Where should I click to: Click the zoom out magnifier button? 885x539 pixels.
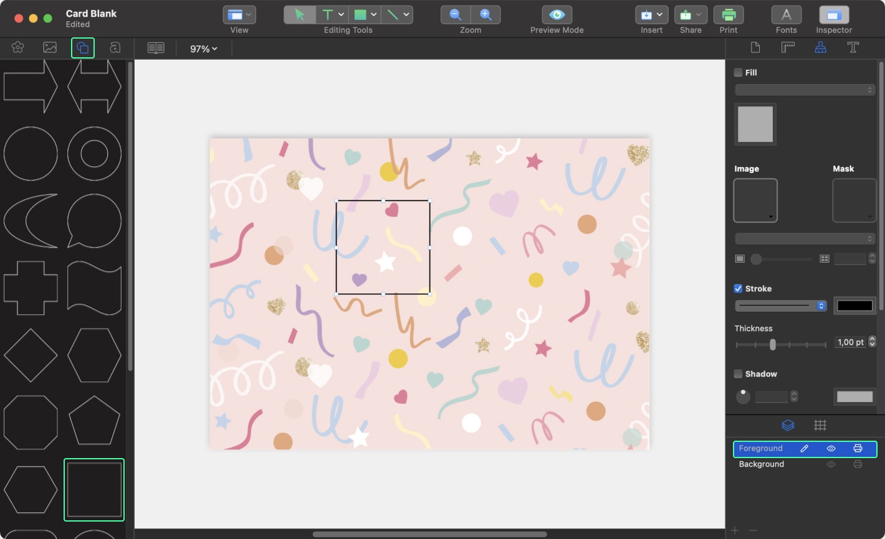pos(456,15)
